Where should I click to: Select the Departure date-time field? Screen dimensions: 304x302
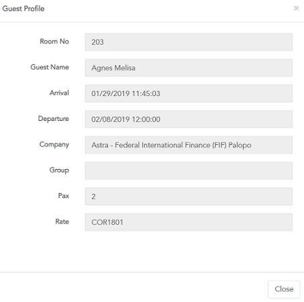pos(189,119)
